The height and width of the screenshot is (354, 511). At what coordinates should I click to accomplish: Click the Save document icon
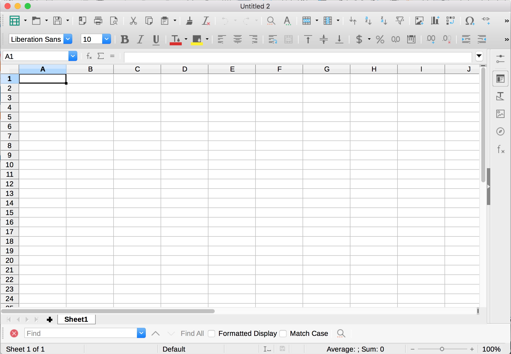tap(57, 21)
